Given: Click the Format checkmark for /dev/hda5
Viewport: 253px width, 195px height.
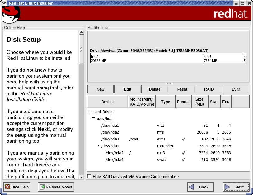Looking at the screenshot, I should click(x=184, y=153).
